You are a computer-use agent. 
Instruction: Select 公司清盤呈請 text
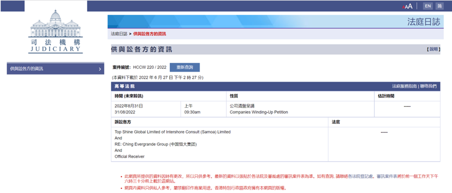pos(242,106)
